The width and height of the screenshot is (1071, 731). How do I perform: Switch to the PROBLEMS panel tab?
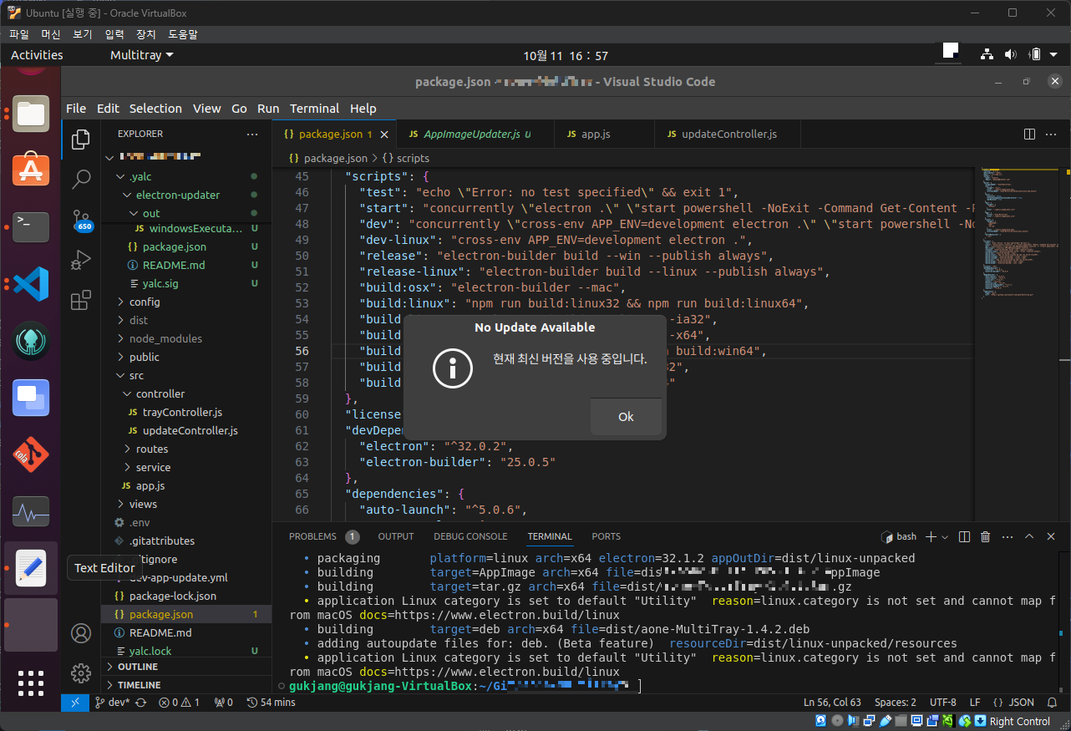312,536
